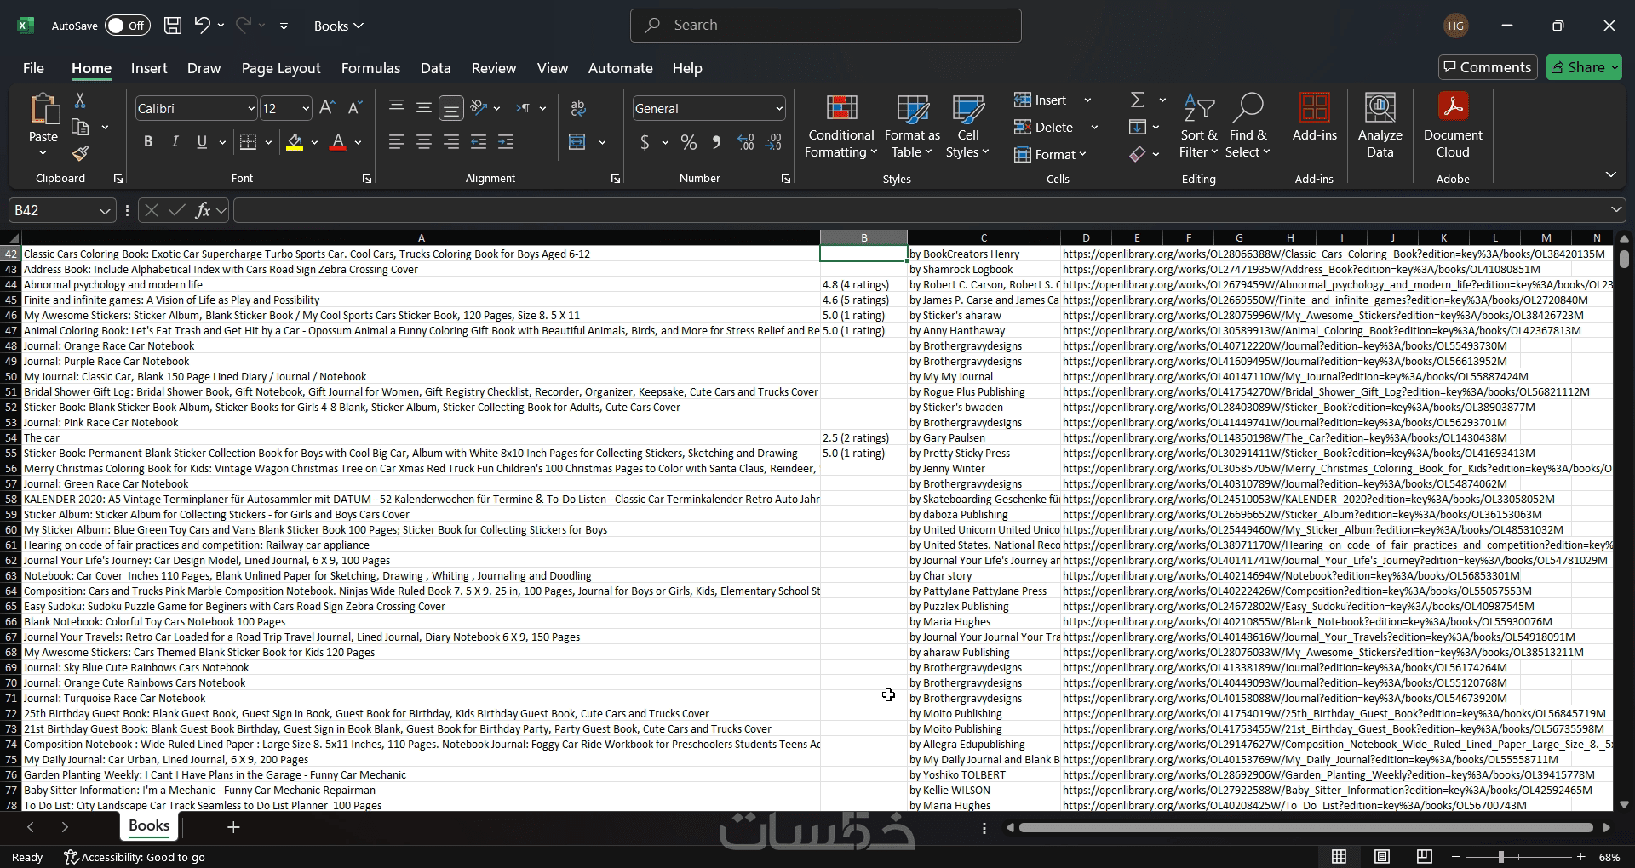Click the Clear eraser icon
Screen dimensions: 1635x868
(x=1138, y=154)
